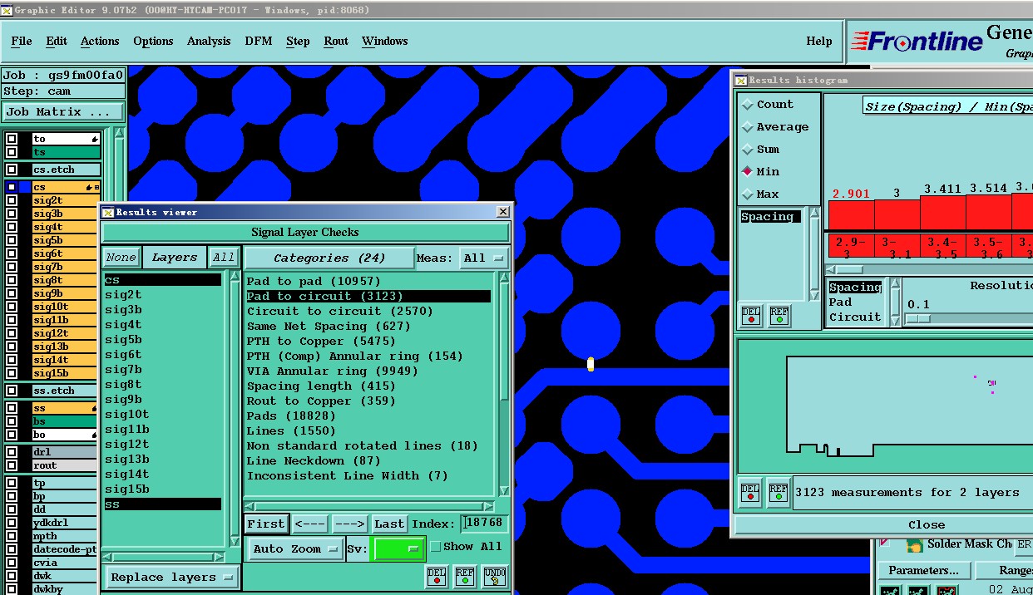This screenshot has width=1033, height=595.
Task: Open the Replace layers dropdown
Action: 172,577
